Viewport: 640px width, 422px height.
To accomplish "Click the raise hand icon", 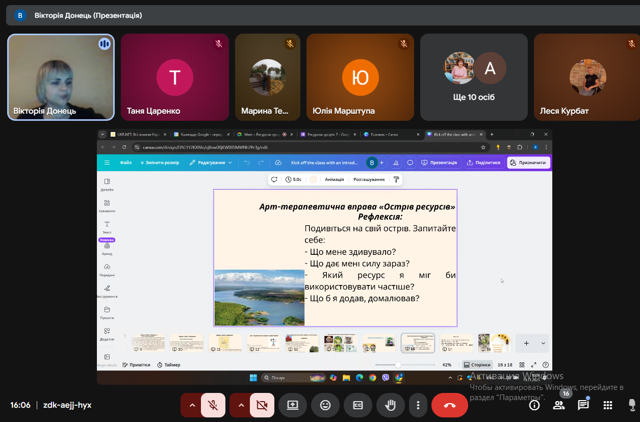I will click(x=391, y=405).
